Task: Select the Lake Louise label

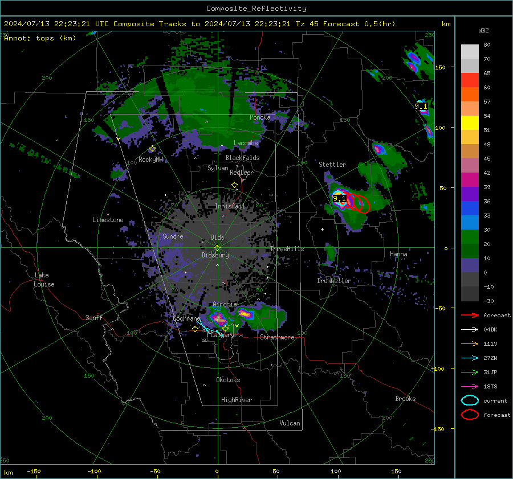Action: pos(44,280)
